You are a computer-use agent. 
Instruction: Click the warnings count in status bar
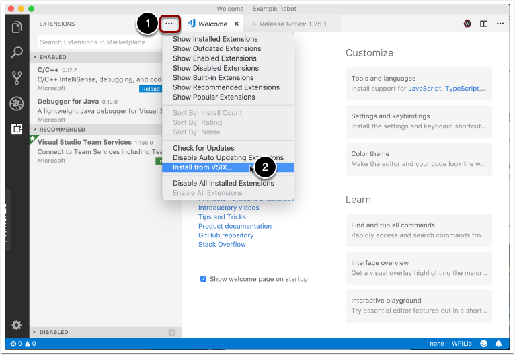[30, 344]
